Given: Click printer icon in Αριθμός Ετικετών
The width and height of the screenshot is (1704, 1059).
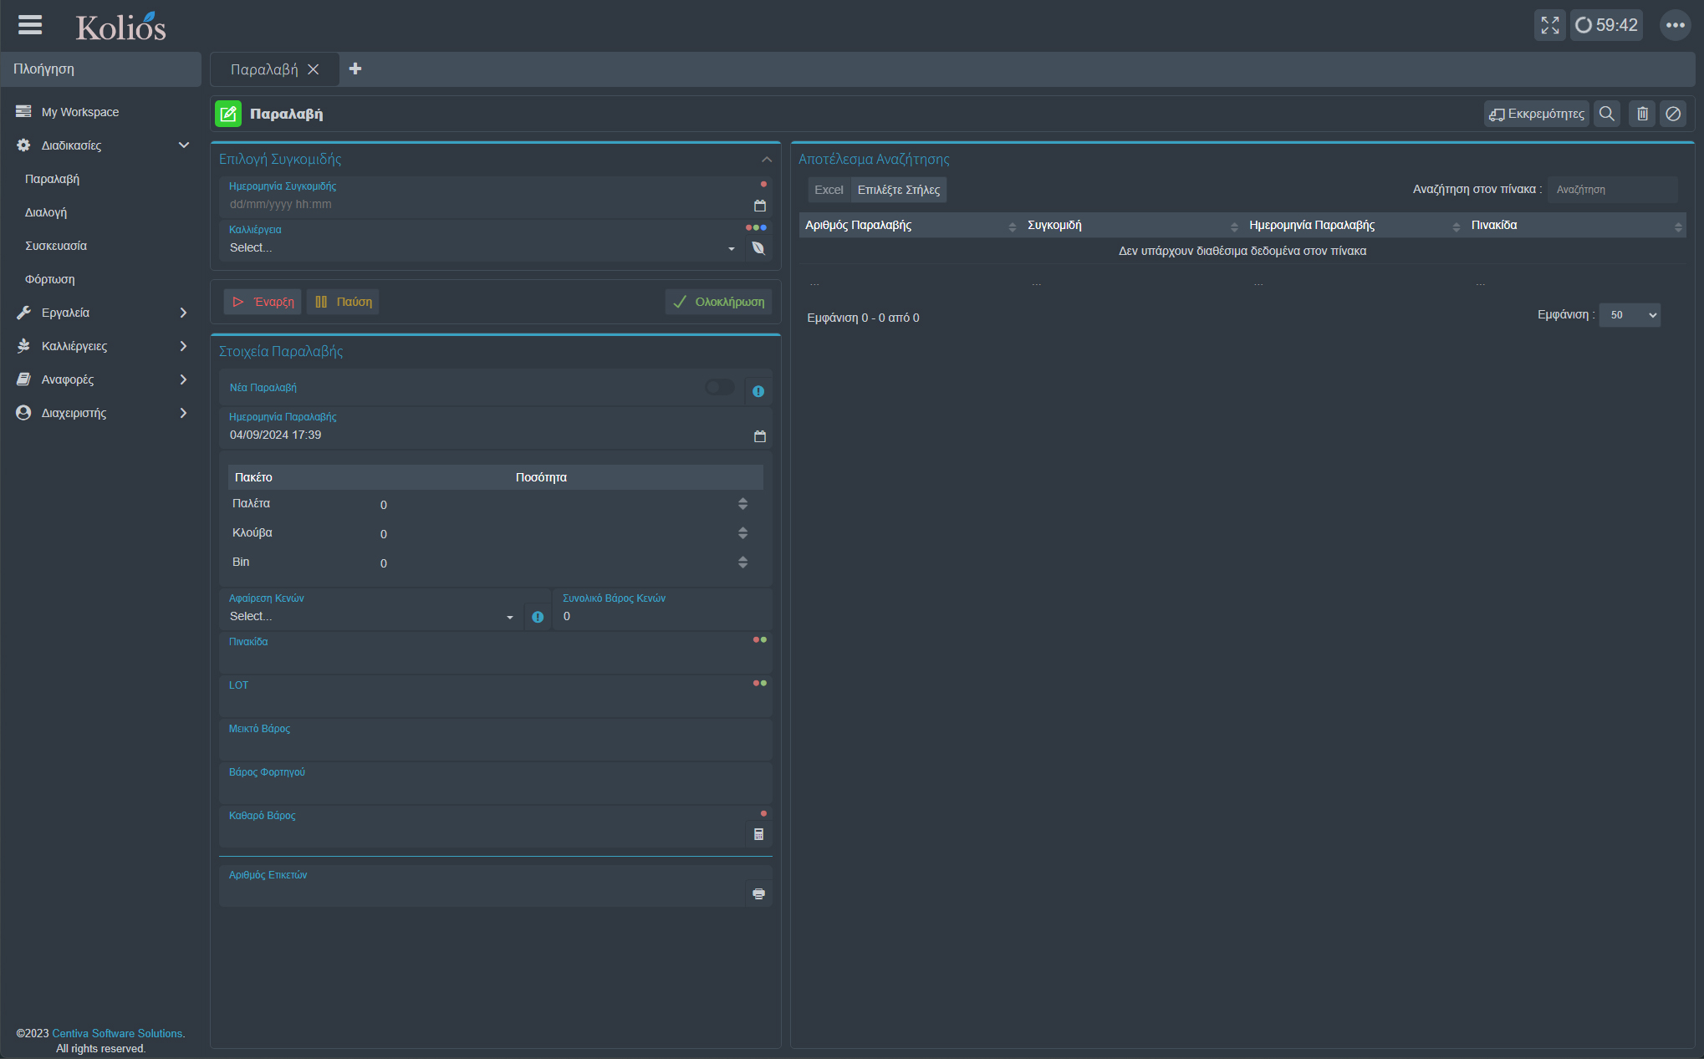Looking at the screenshot, I should point(758,894).
